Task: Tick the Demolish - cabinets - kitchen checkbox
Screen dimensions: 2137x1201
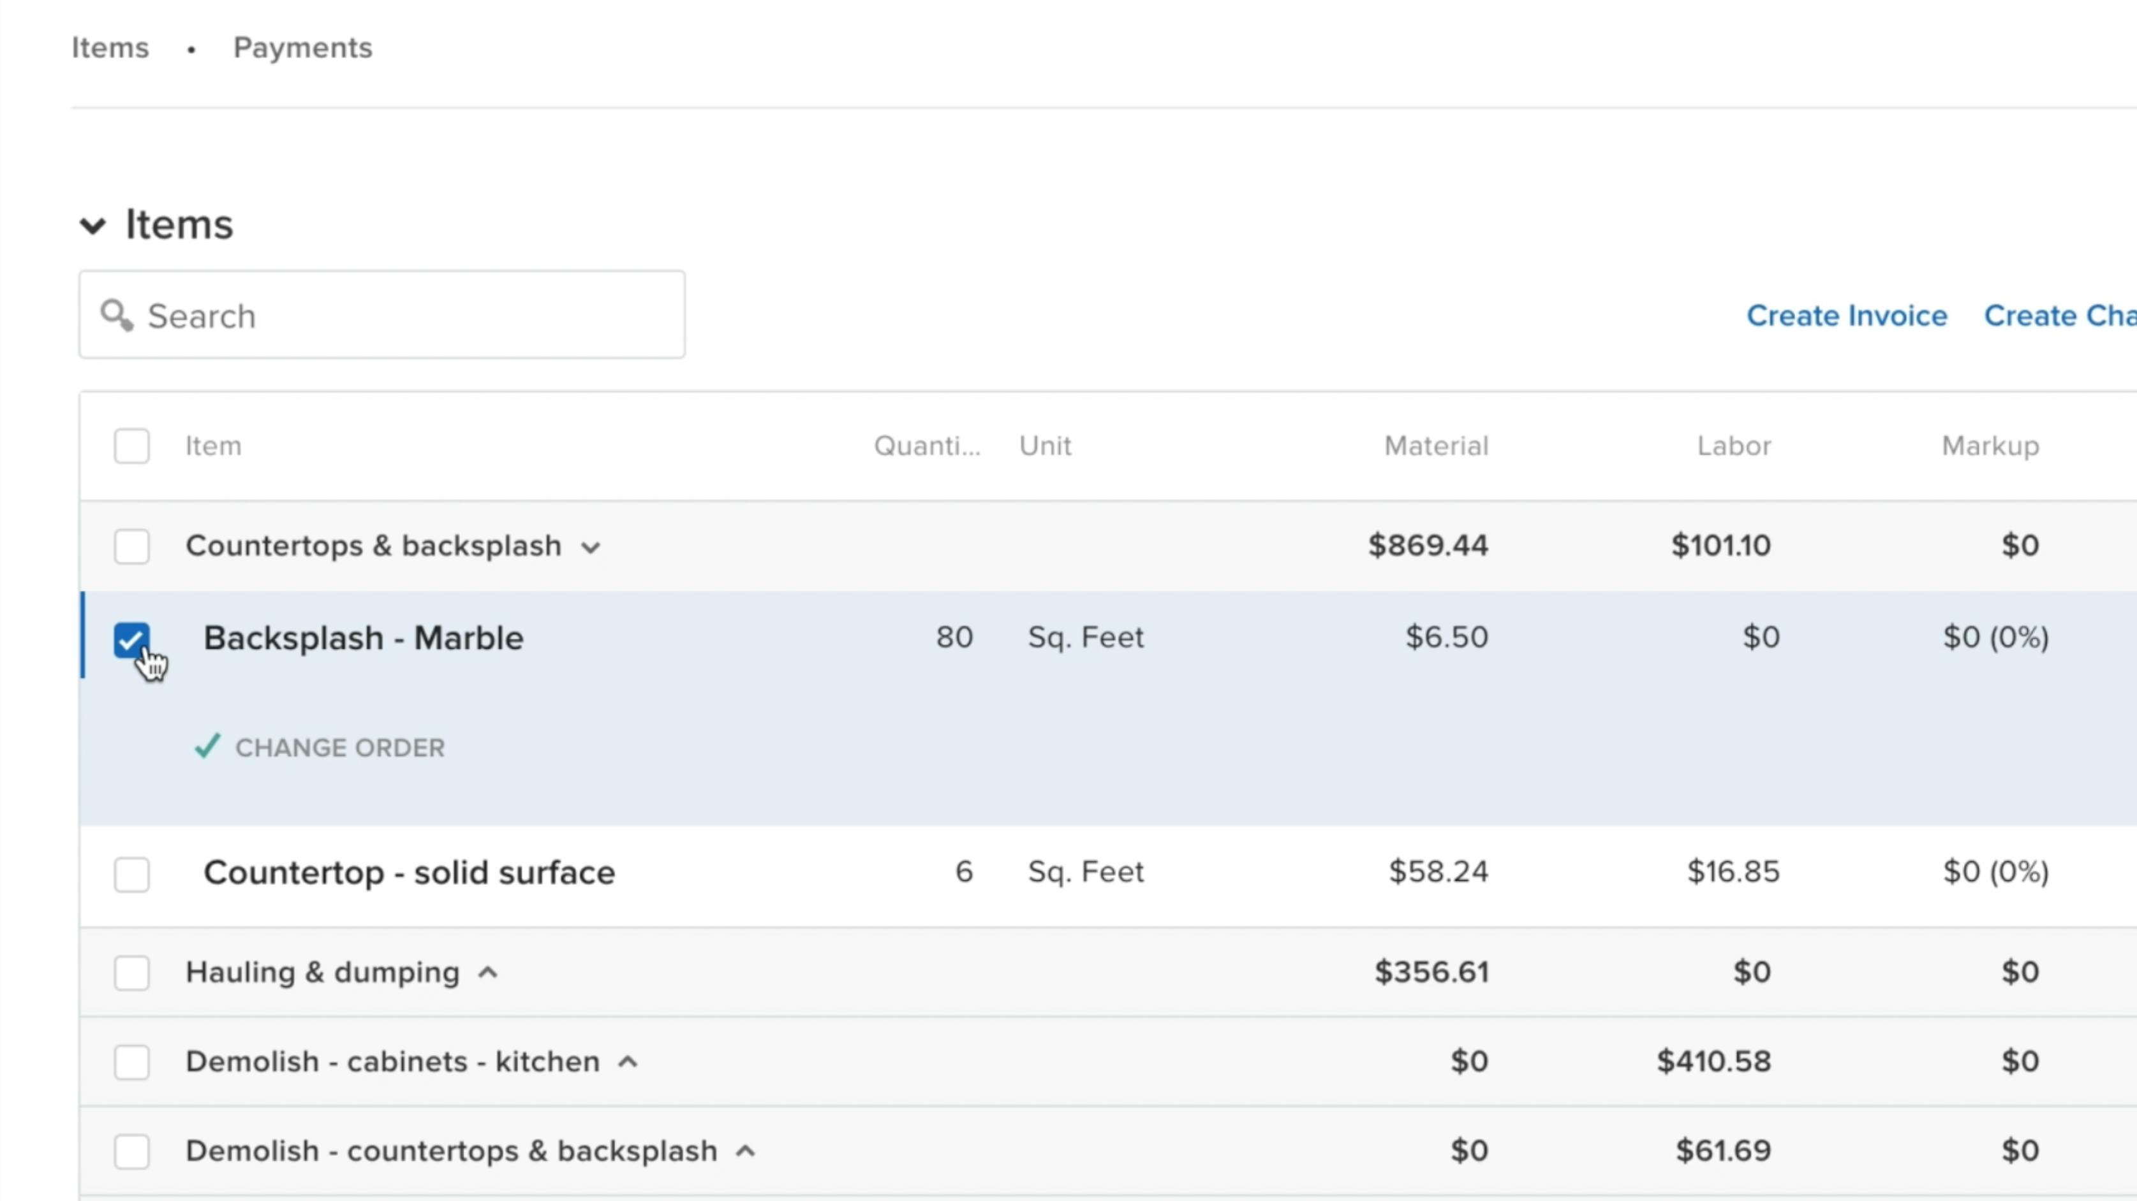Action: click(131, 1062)
